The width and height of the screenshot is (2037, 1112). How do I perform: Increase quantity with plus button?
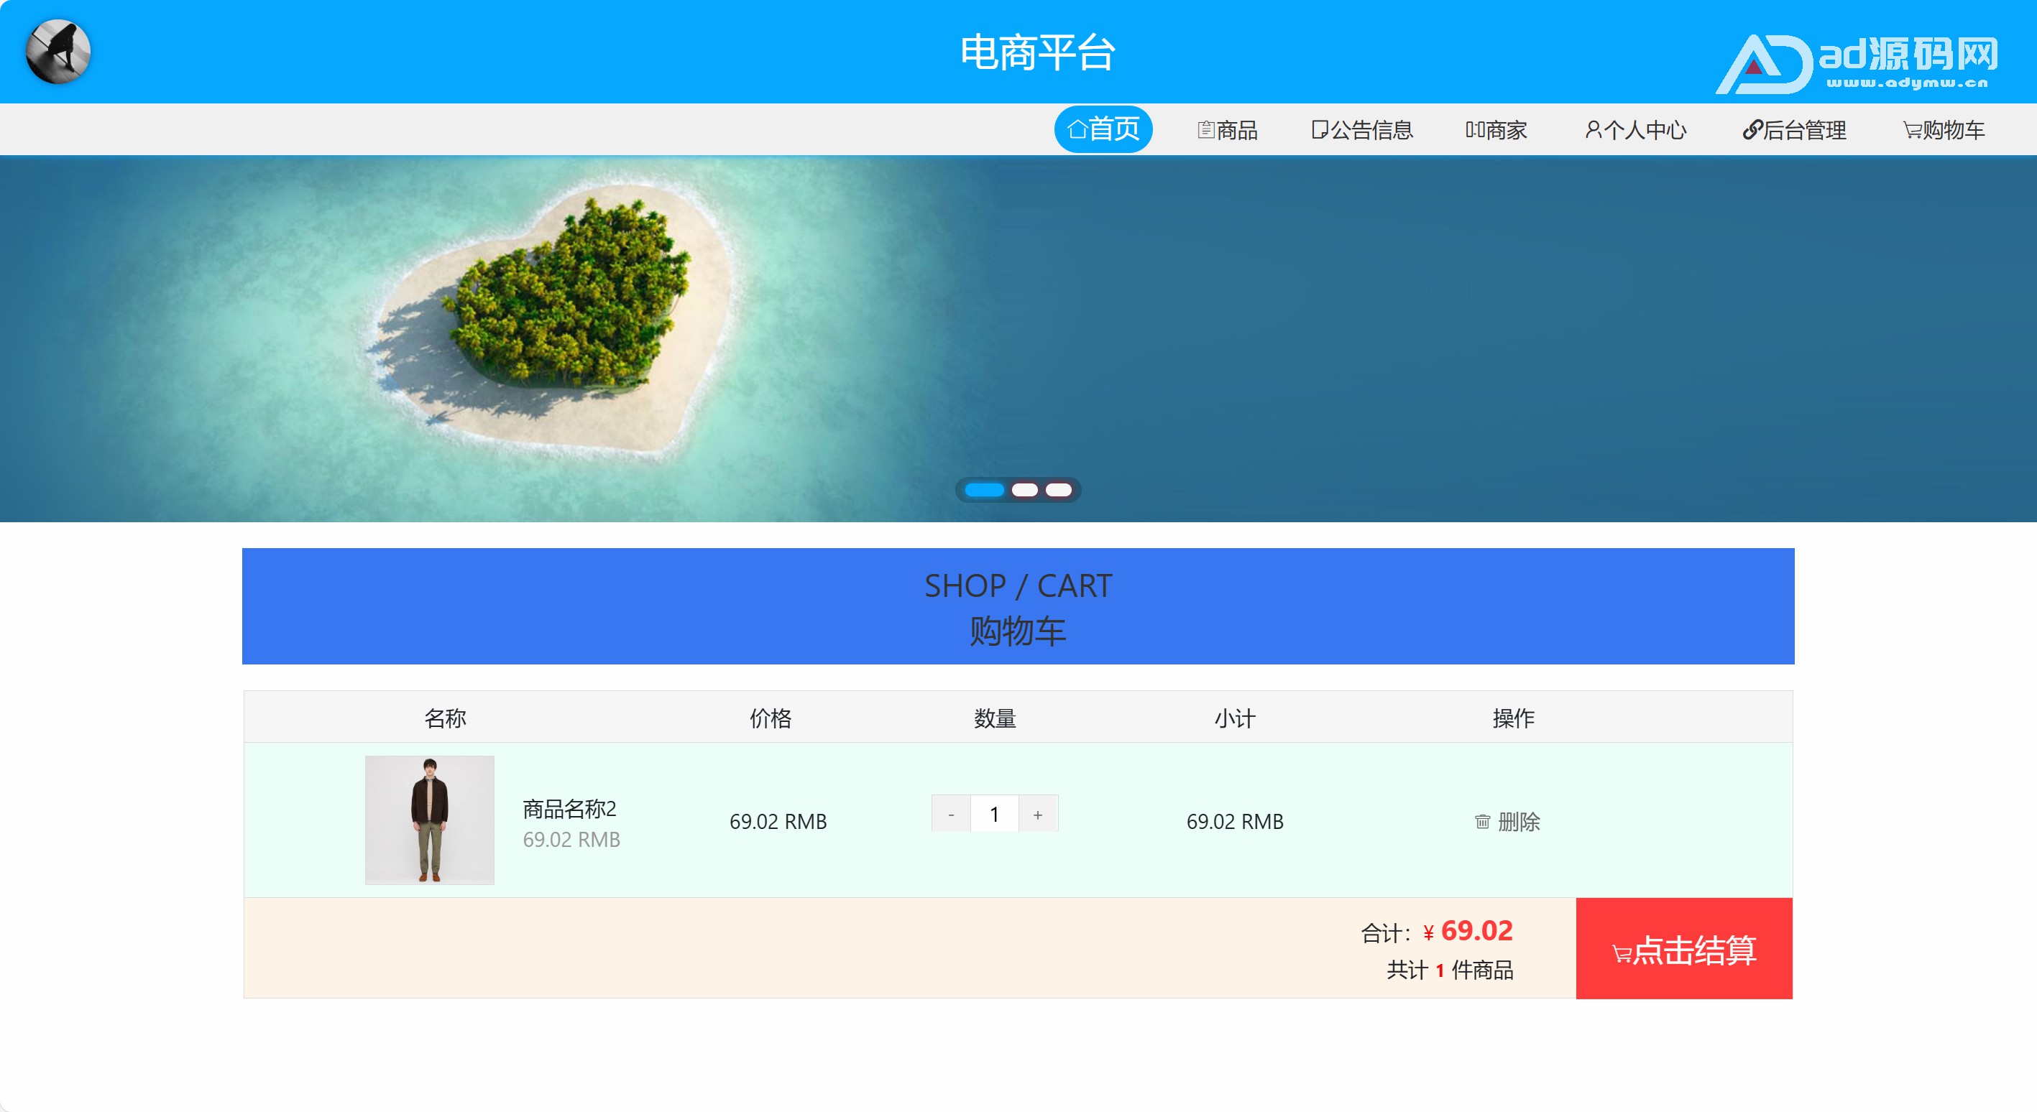1039,814
